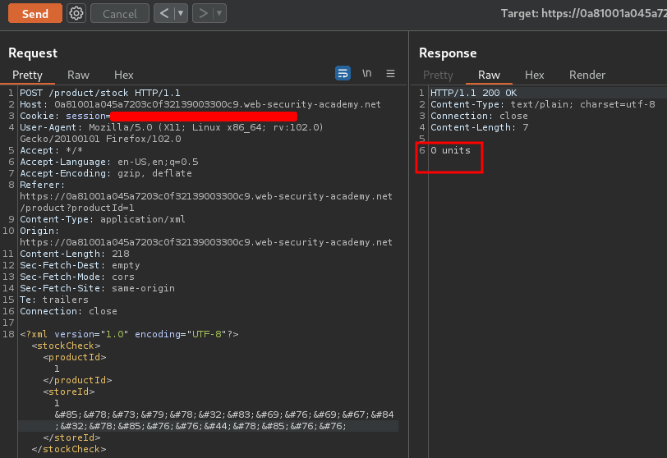667x458 pixels.
Task: Click the Cookie session header line
Action: tap(159, 116)
